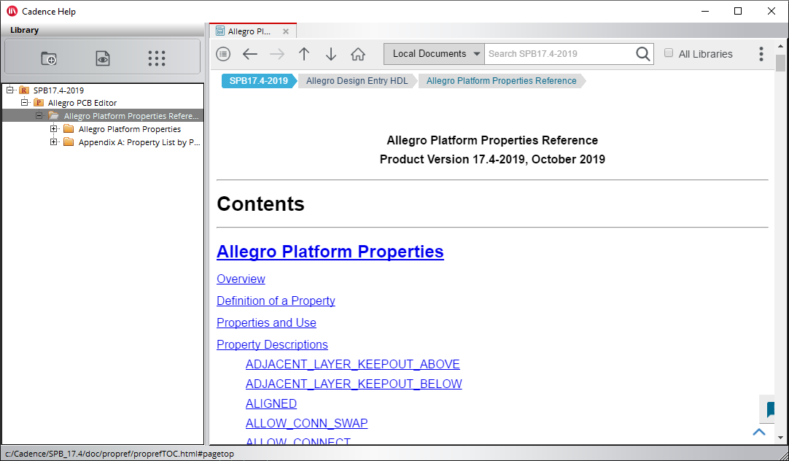Open the Definition of a Property link
Image resolution: width=789 pixels, height=461 pixels.
point(276,301)
